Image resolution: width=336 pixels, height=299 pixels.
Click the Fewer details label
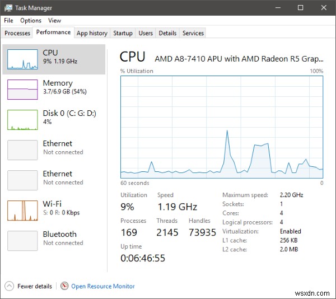(35, 286)
